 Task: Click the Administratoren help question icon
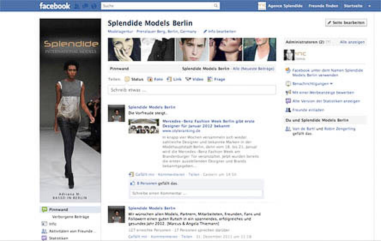328,42
